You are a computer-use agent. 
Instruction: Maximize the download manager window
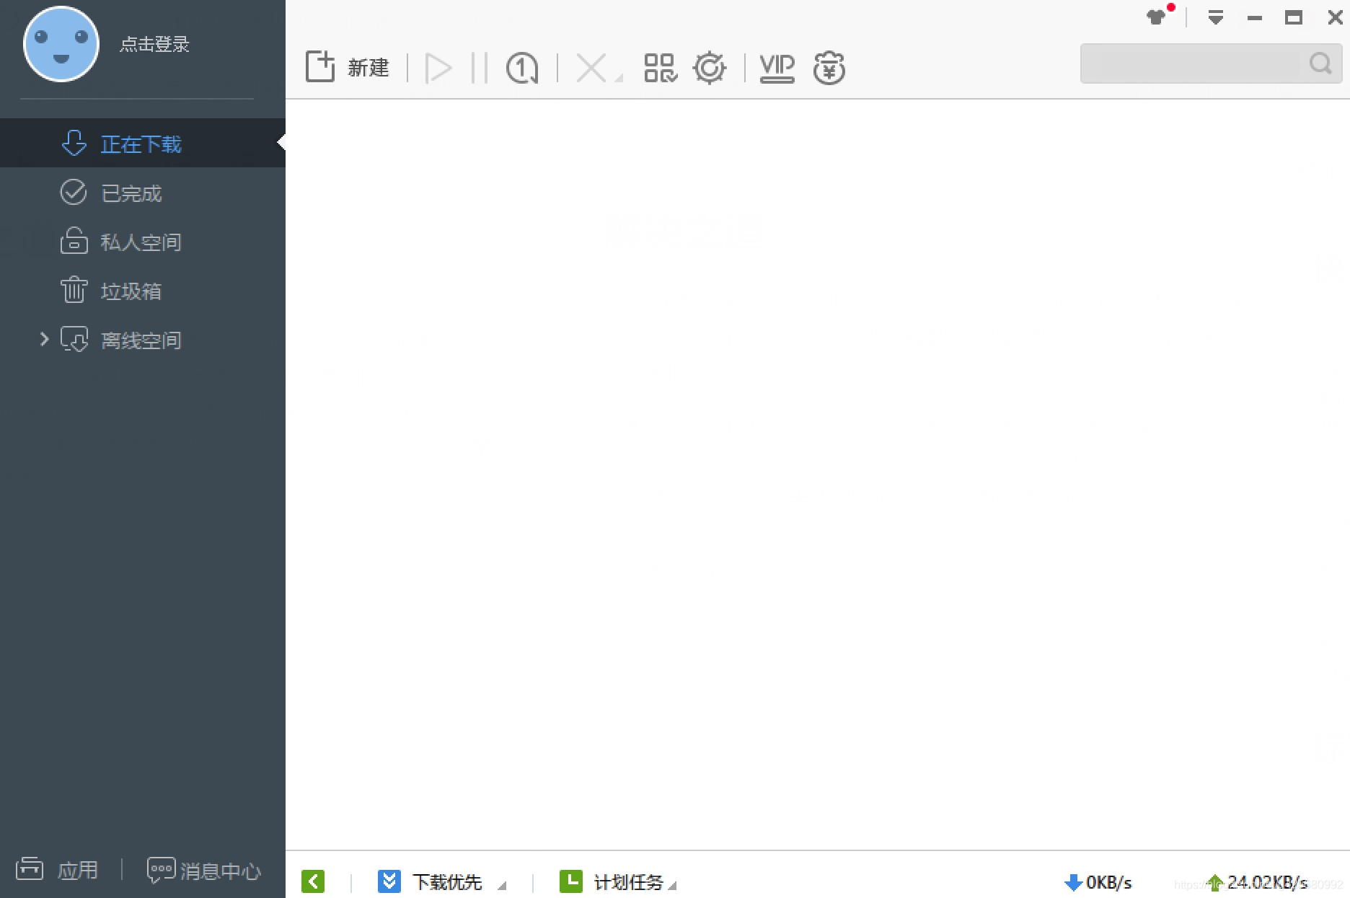coord(1294,18)
